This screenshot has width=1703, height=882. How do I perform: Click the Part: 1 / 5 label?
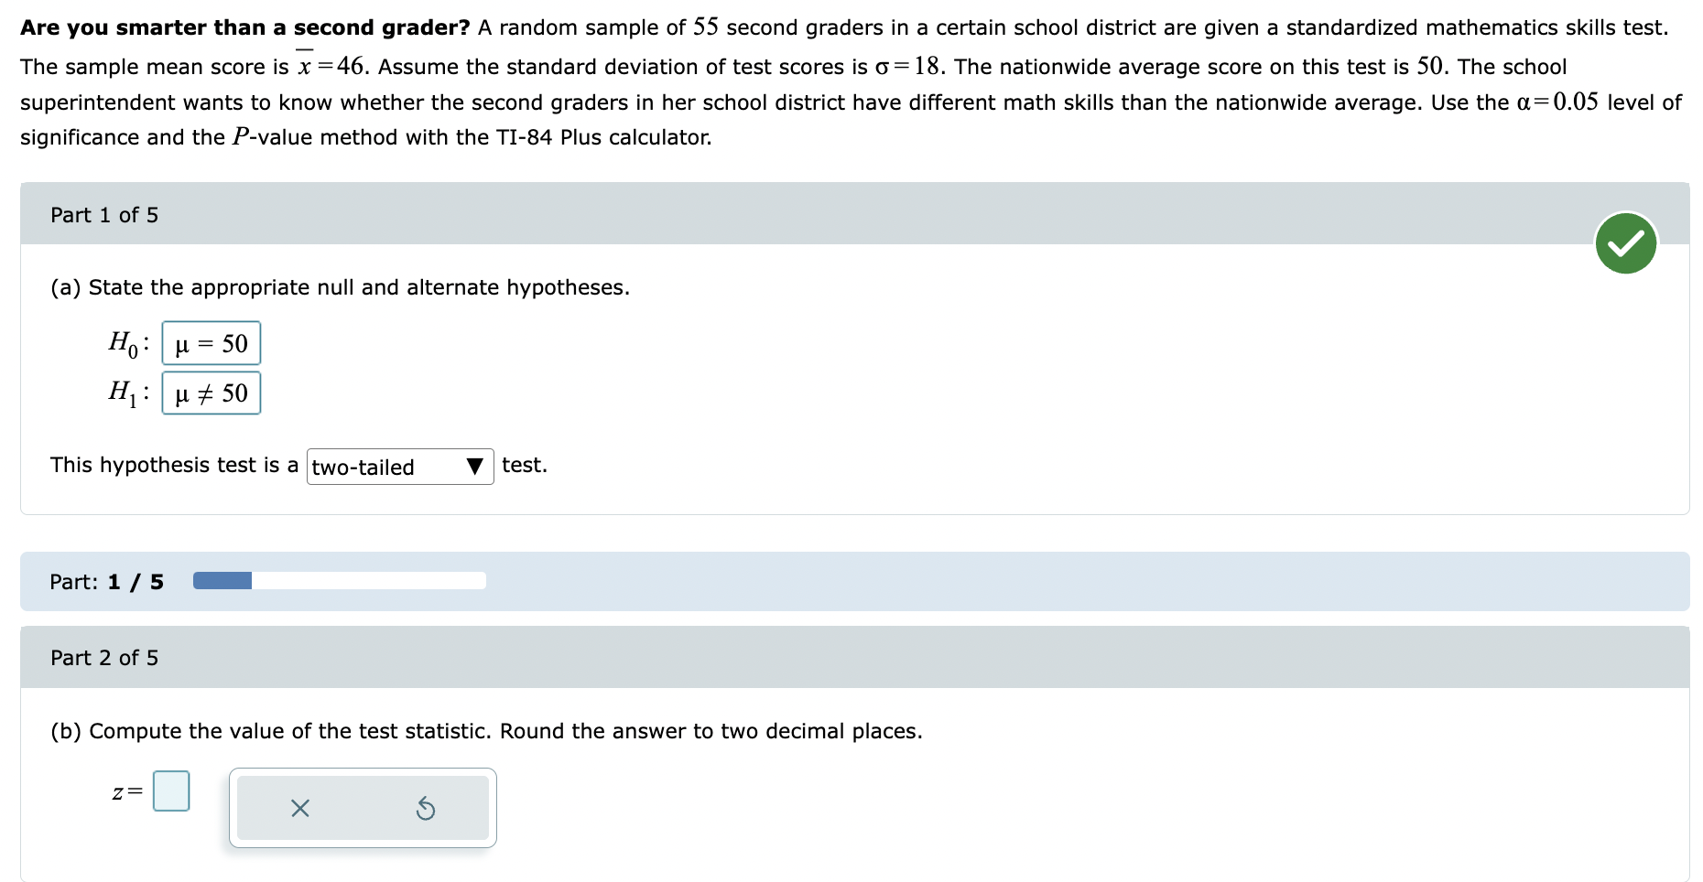(105, 580)
